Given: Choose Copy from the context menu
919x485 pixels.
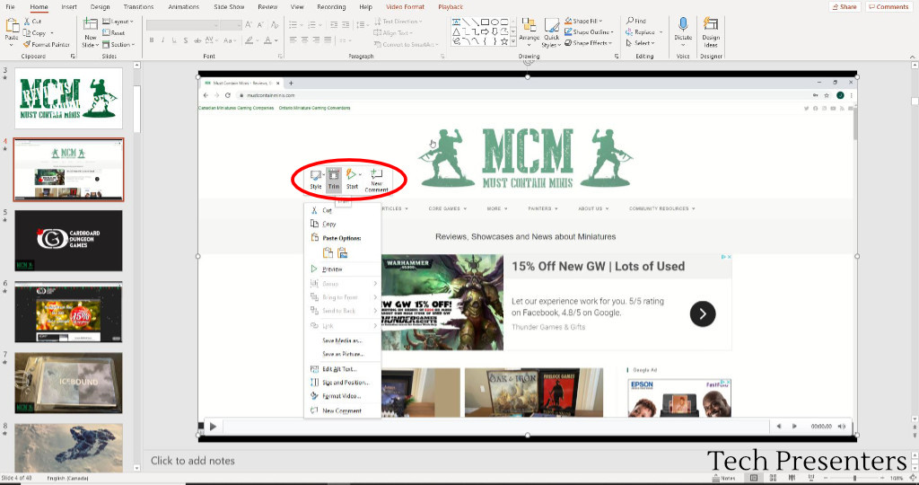Looking at the screenshot, I should click(342, 224).
